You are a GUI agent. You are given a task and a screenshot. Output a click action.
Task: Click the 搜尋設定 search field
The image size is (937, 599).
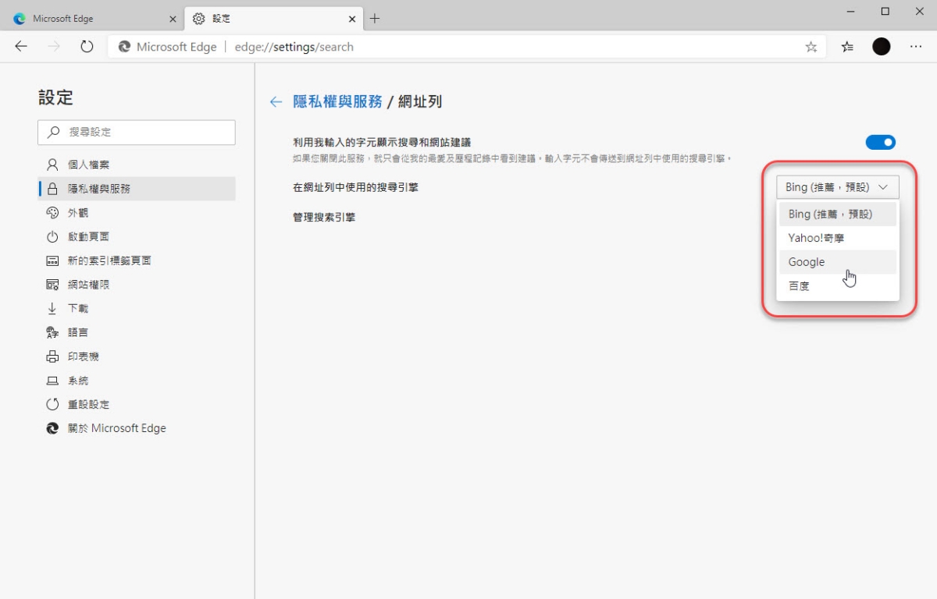pyautogui.click(x=137, y=132)
